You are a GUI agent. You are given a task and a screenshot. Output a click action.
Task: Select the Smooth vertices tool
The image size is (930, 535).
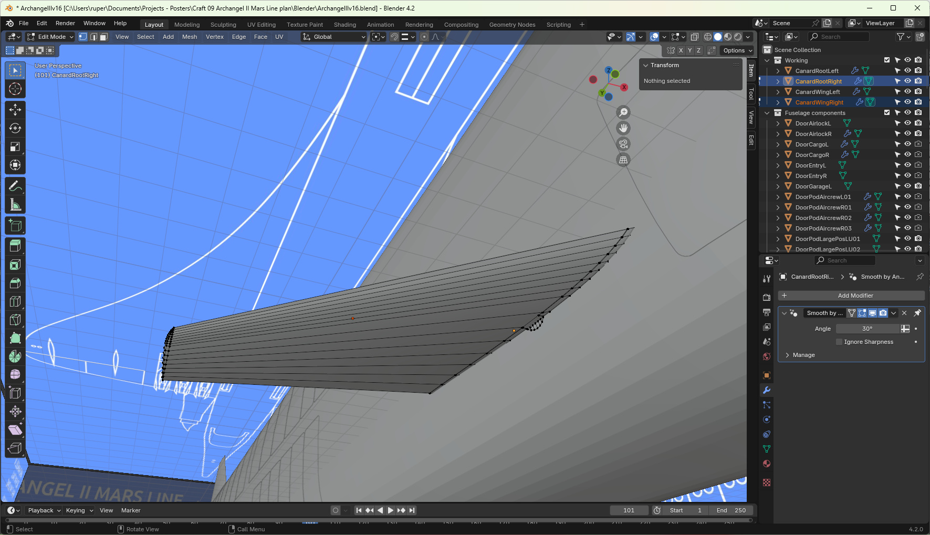pos(15,375)
